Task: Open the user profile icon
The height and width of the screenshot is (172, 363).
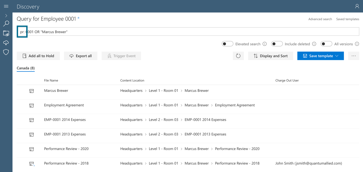Action: [x=357, y=6]
